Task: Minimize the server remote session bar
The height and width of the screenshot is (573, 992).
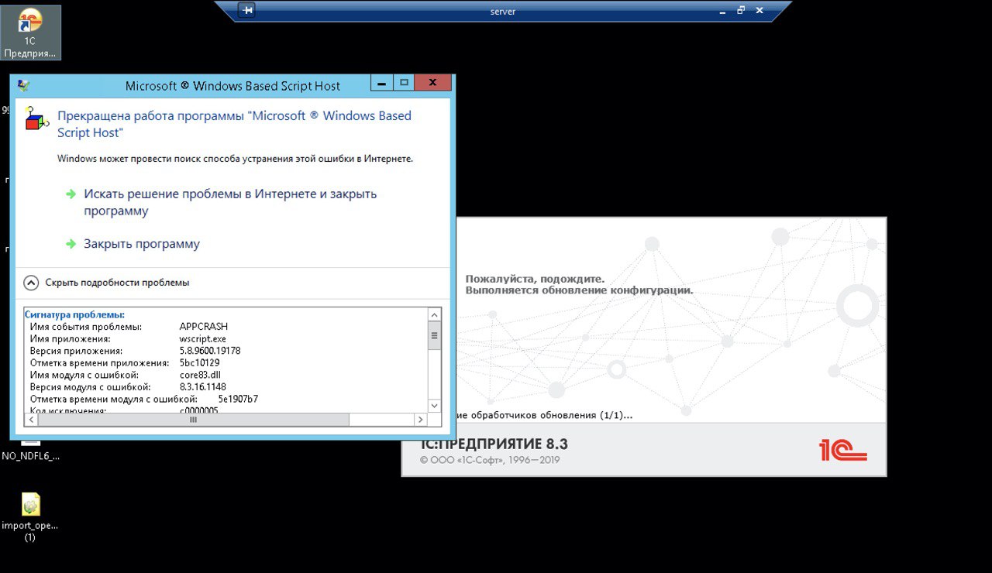Action: pyautogui.click(x=722, y=10)
